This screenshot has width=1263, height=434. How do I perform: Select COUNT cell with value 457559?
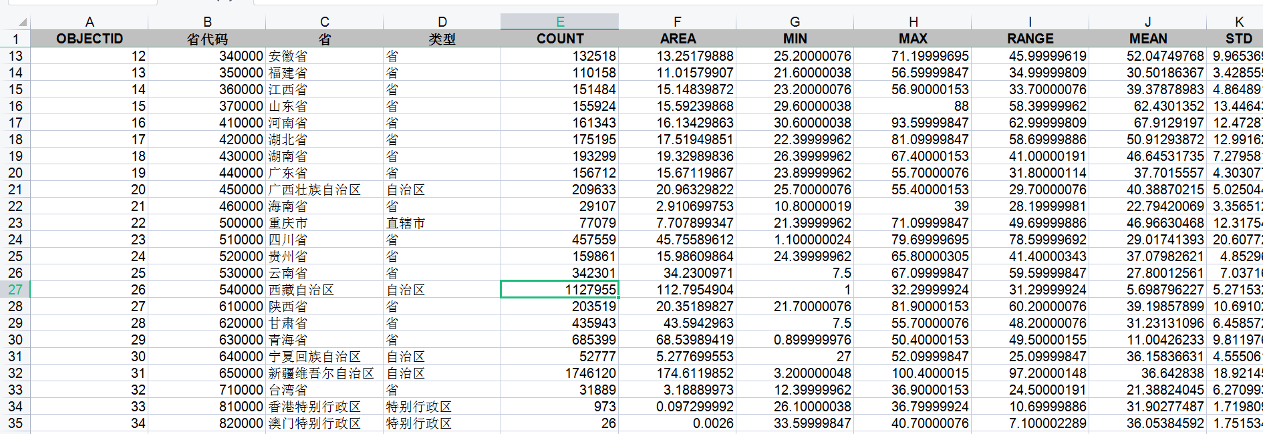[560, 240]
